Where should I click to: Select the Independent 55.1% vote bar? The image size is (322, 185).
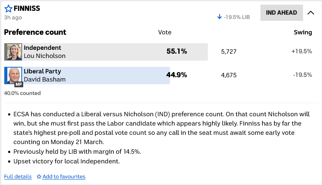click(116, 52)
